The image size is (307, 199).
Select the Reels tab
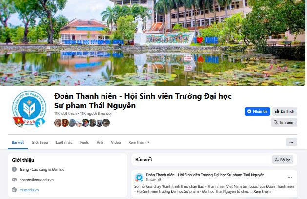click(84, 142)
